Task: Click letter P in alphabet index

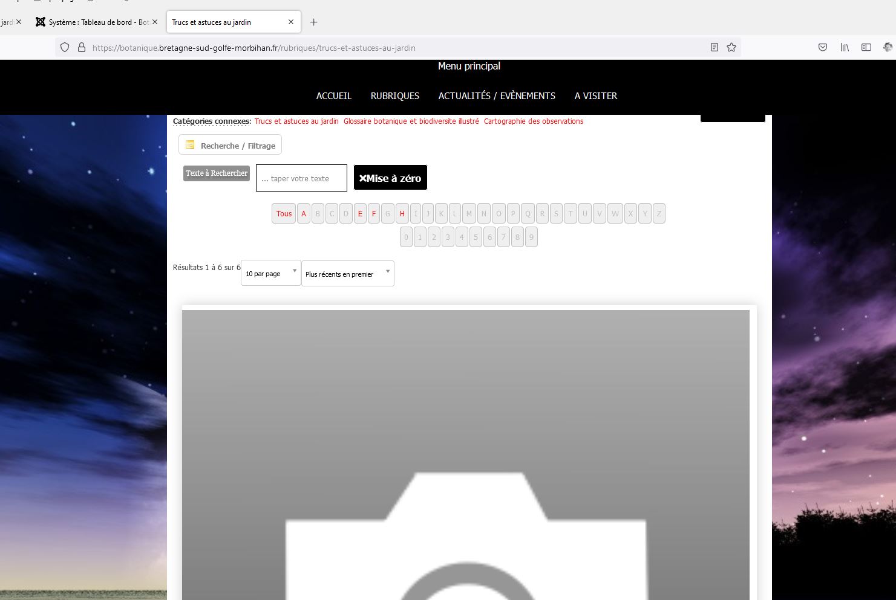Action: [513, 213]
